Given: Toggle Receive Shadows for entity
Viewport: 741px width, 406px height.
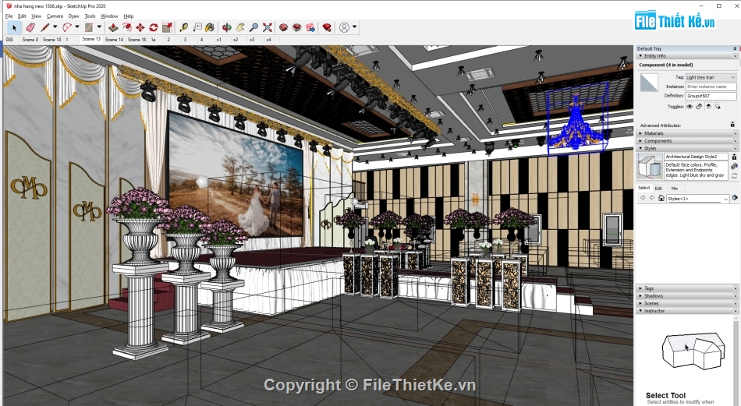Looking at the screenshot, I should (708, 107).
